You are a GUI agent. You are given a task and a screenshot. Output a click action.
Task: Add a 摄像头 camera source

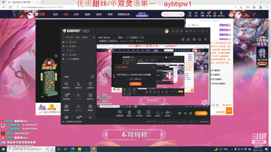coord(129,113)
